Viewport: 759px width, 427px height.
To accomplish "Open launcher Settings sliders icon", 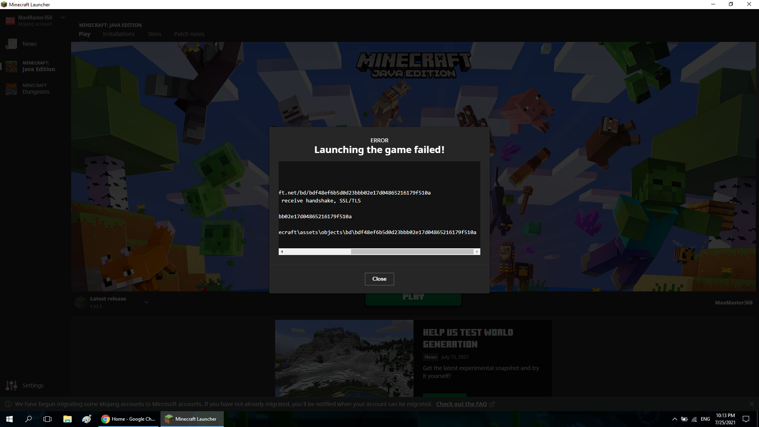I will pos(11,385).
